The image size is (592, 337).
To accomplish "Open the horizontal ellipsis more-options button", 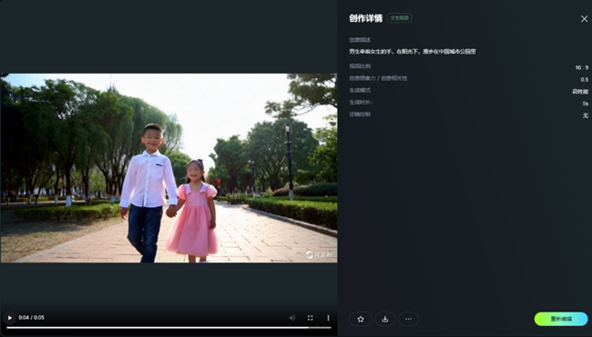I will (x=408, y=319).
